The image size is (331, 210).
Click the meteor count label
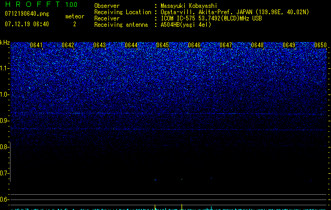point(75,16)
